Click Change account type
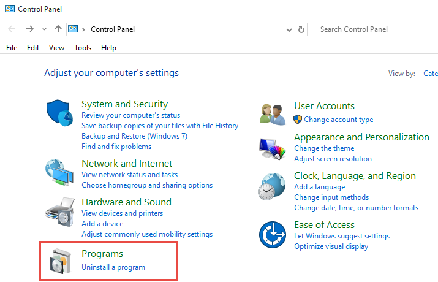 pyautogui.click(x=339, y=120)
